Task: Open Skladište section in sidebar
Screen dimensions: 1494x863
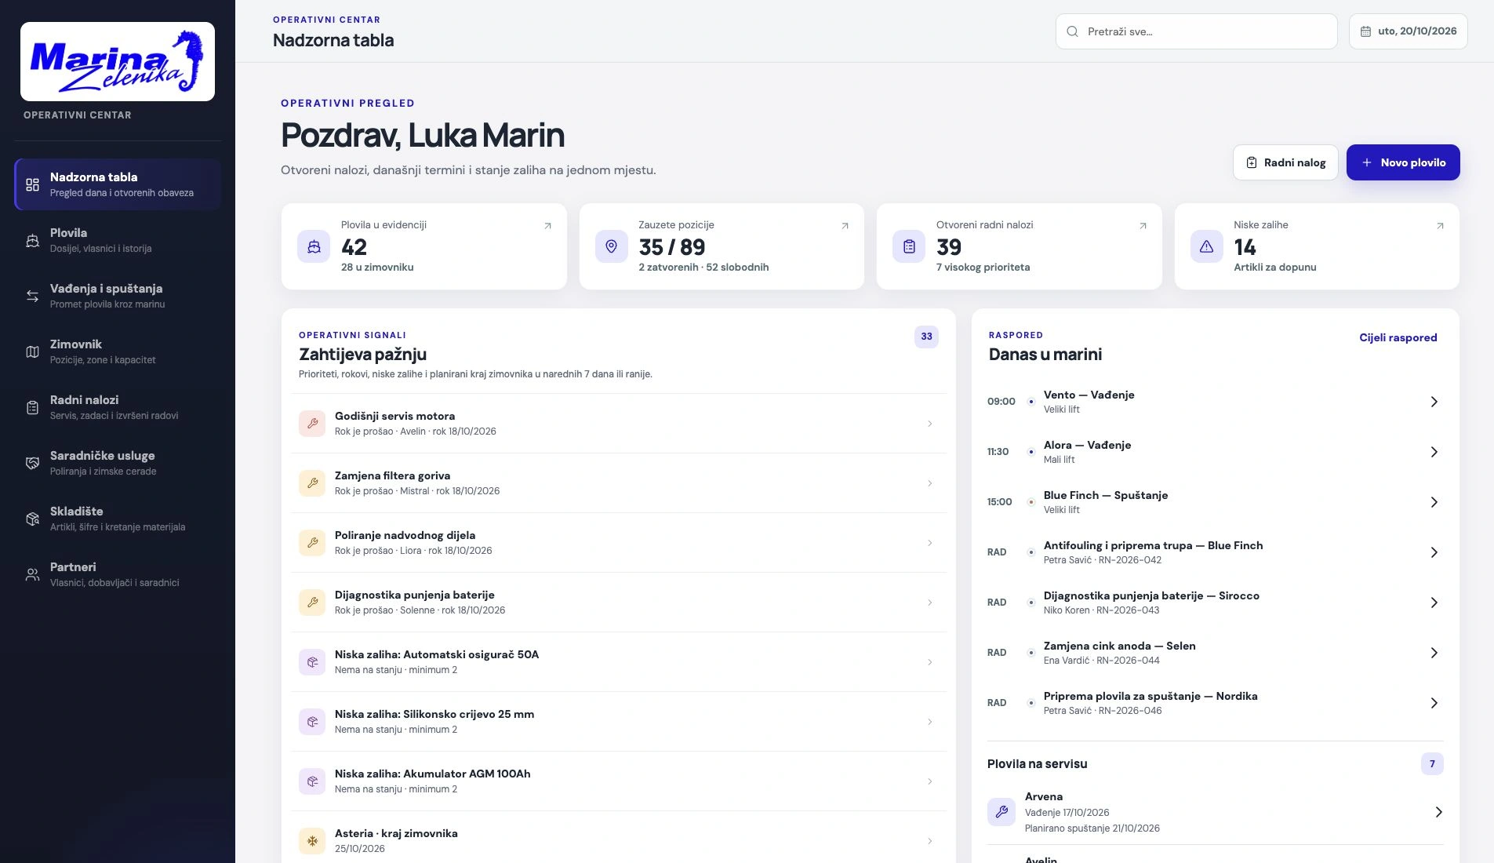Action: coord(118,519)
